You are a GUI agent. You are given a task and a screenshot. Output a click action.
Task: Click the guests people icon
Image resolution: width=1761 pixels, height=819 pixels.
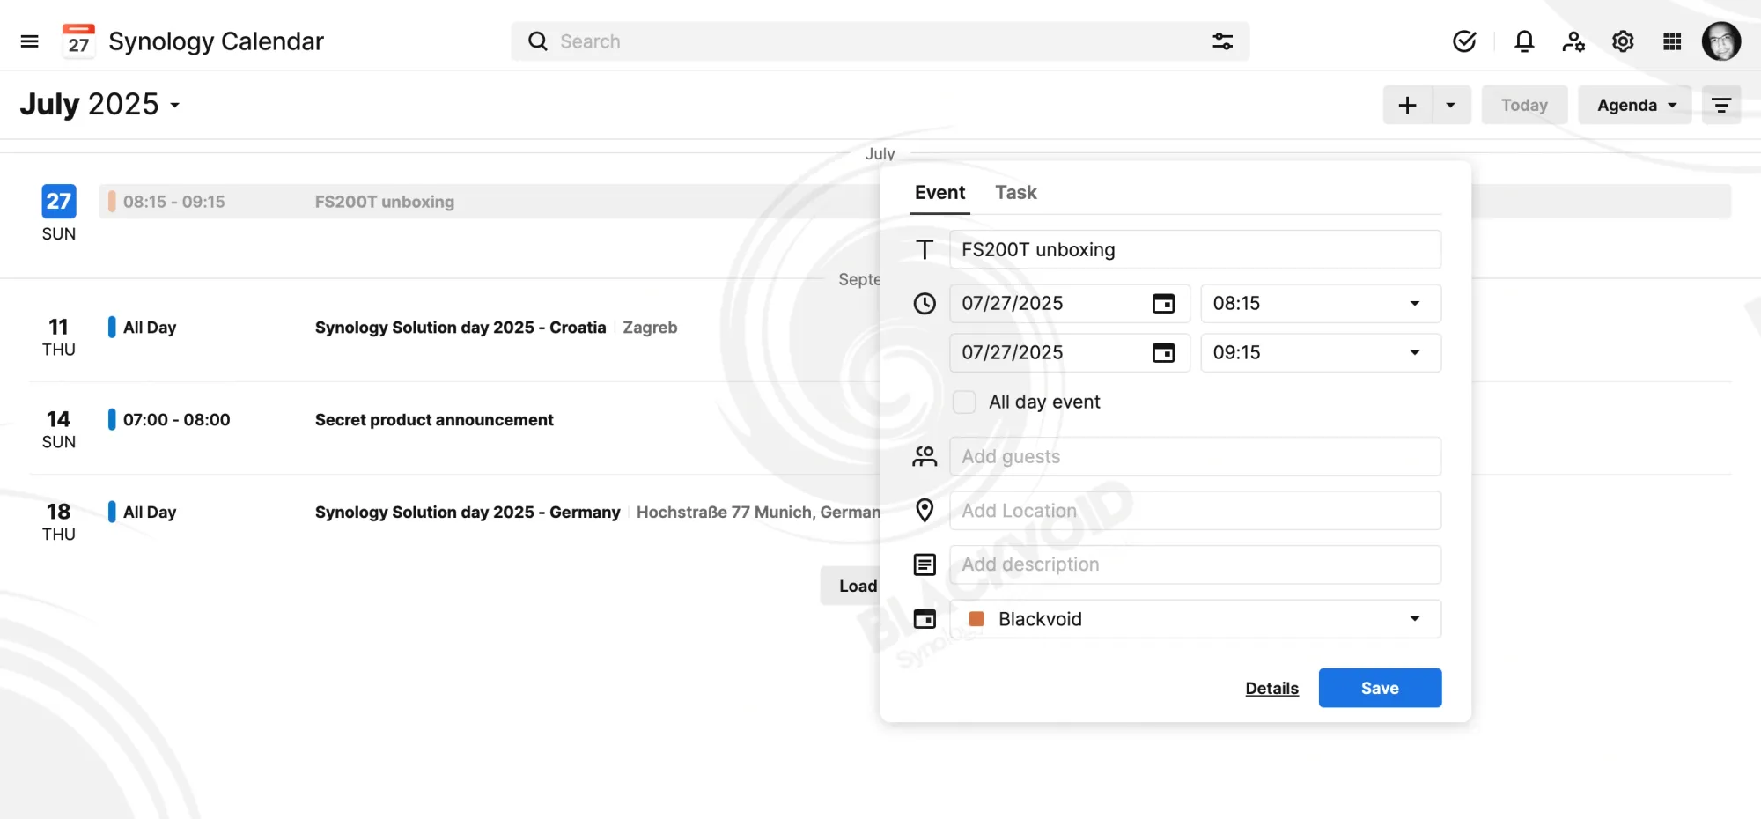925,456
